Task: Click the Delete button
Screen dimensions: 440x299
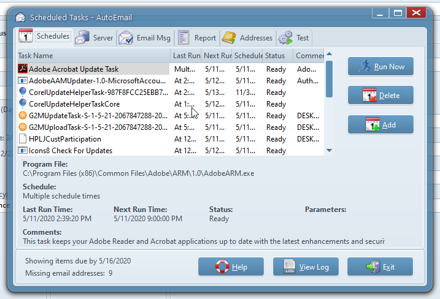Action: [x=380, y=96]
